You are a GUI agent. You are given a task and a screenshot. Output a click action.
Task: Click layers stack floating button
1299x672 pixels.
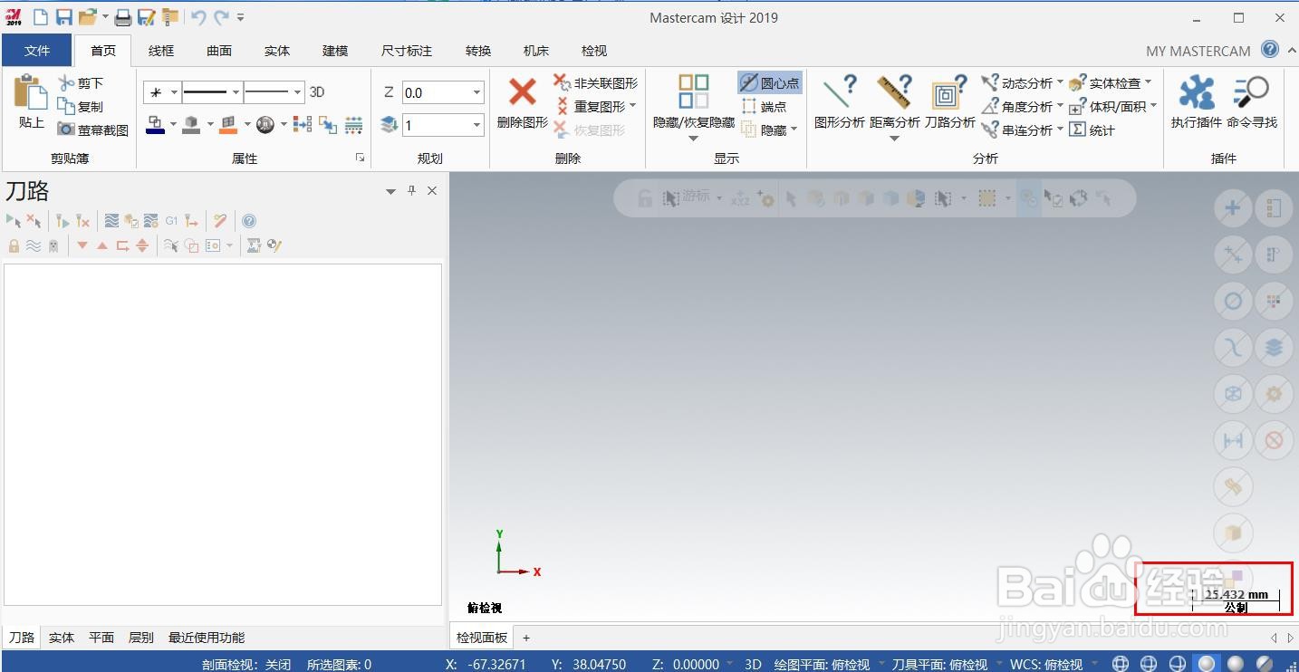(x=1274, y=347)
